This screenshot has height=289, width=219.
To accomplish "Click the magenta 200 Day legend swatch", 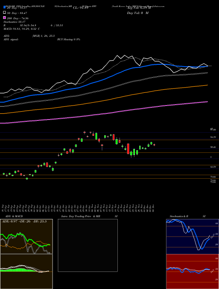I will click(x=4, y=18).
